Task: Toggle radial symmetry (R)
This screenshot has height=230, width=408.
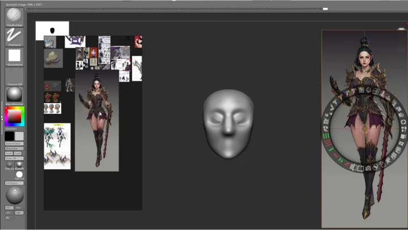Action: [8, 218]
